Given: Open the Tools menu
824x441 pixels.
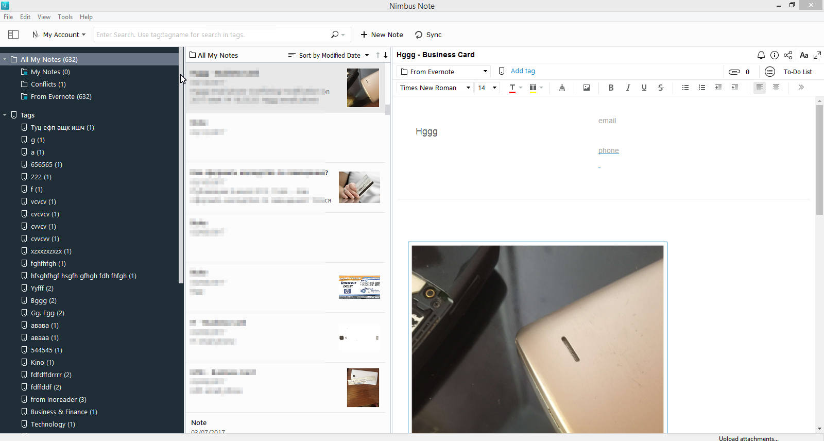Looking at the screenshot, I should point(65,17).
